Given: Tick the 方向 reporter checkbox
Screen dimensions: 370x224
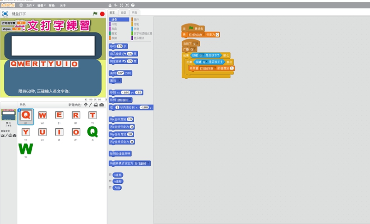Looking at the screenshot, I should pyautogui.click(x=110, y=188).
